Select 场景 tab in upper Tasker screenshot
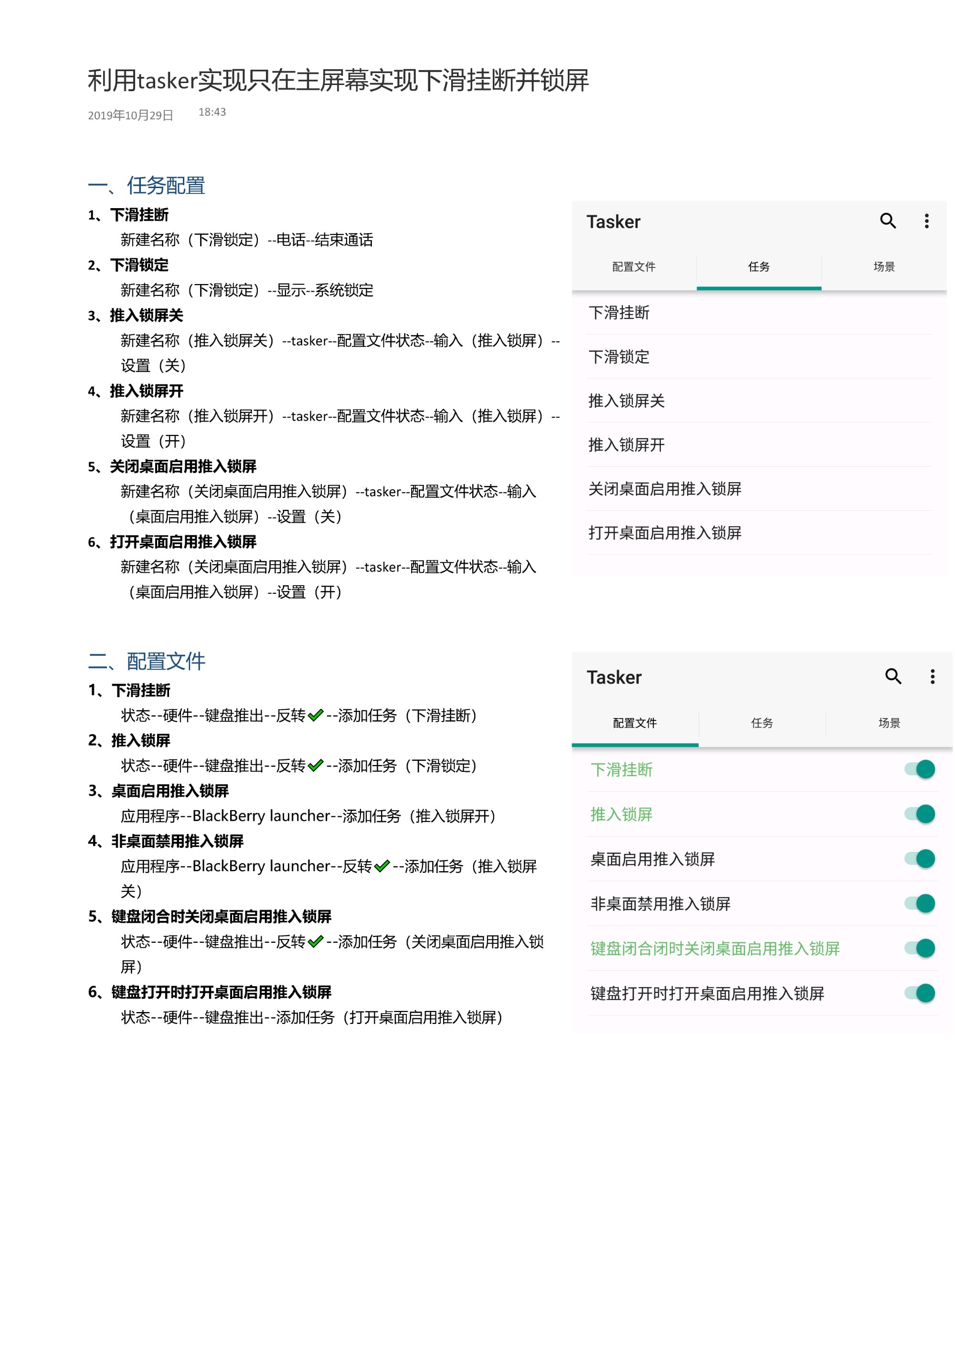 coord(883,267)
